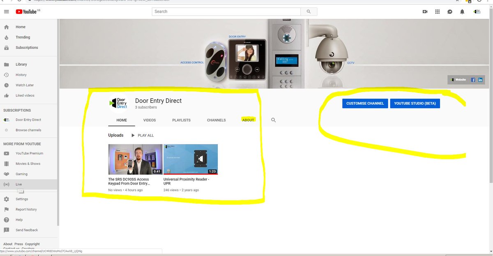The image size is (493, 256).
Task: Open History in sidebar
Action: click(x=29, y=75)
